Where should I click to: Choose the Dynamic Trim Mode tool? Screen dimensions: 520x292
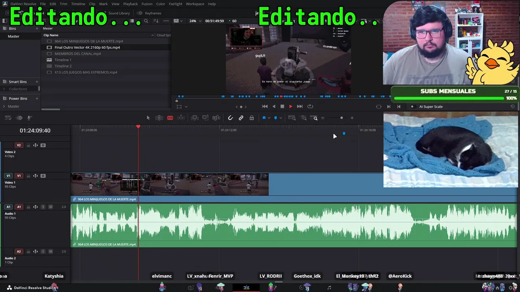181,118
